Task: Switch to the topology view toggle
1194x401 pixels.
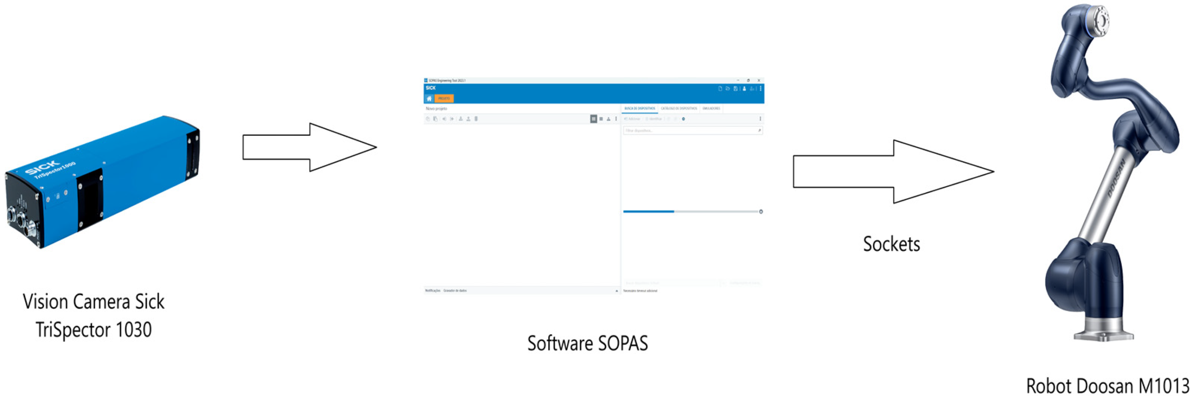Action: tap(609, 119)
